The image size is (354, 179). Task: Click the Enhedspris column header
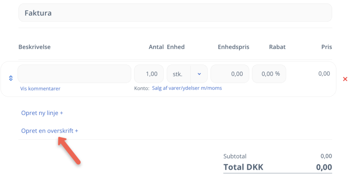click(234, 47)
